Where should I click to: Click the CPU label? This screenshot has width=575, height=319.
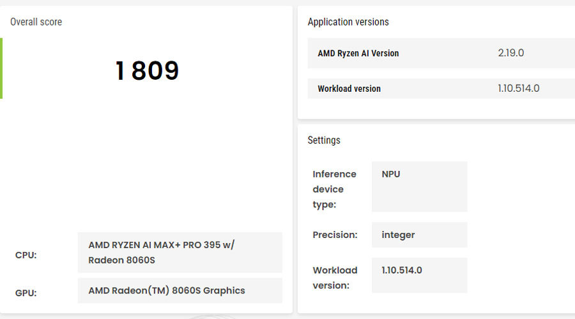pyautogui.click(x=26, y=255)
